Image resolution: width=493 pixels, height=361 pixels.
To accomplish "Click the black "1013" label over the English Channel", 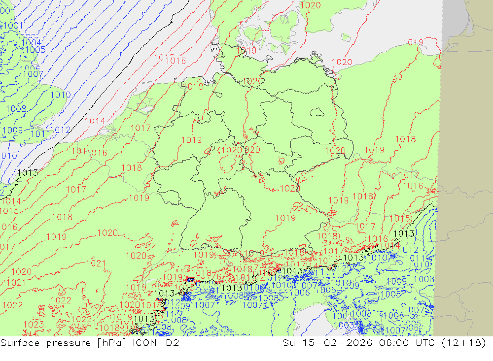I will pyautogui.click(x=28, y=172).
